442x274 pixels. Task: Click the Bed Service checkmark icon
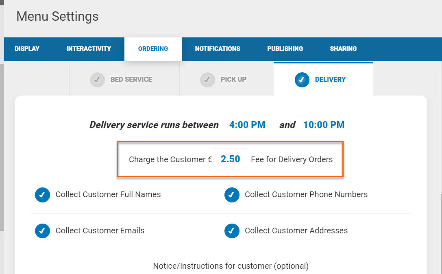pos(98,80)
